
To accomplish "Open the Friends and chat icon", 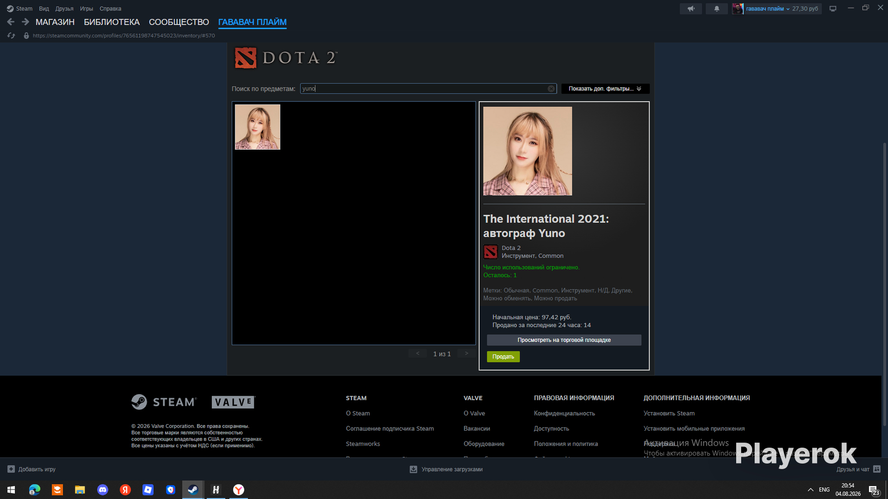I will [x=877, y=469].
